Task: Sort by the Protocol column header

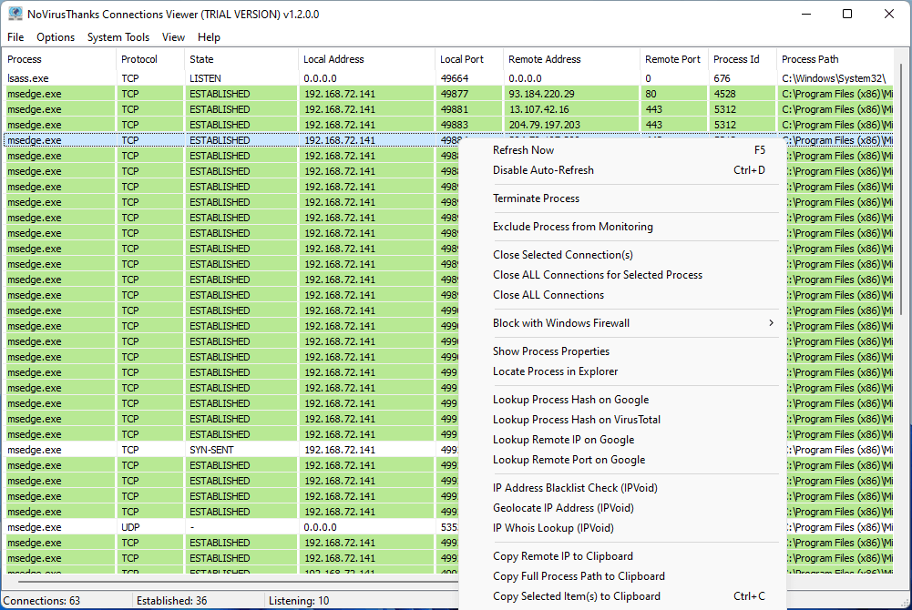Action: click(x=150, y=59)
